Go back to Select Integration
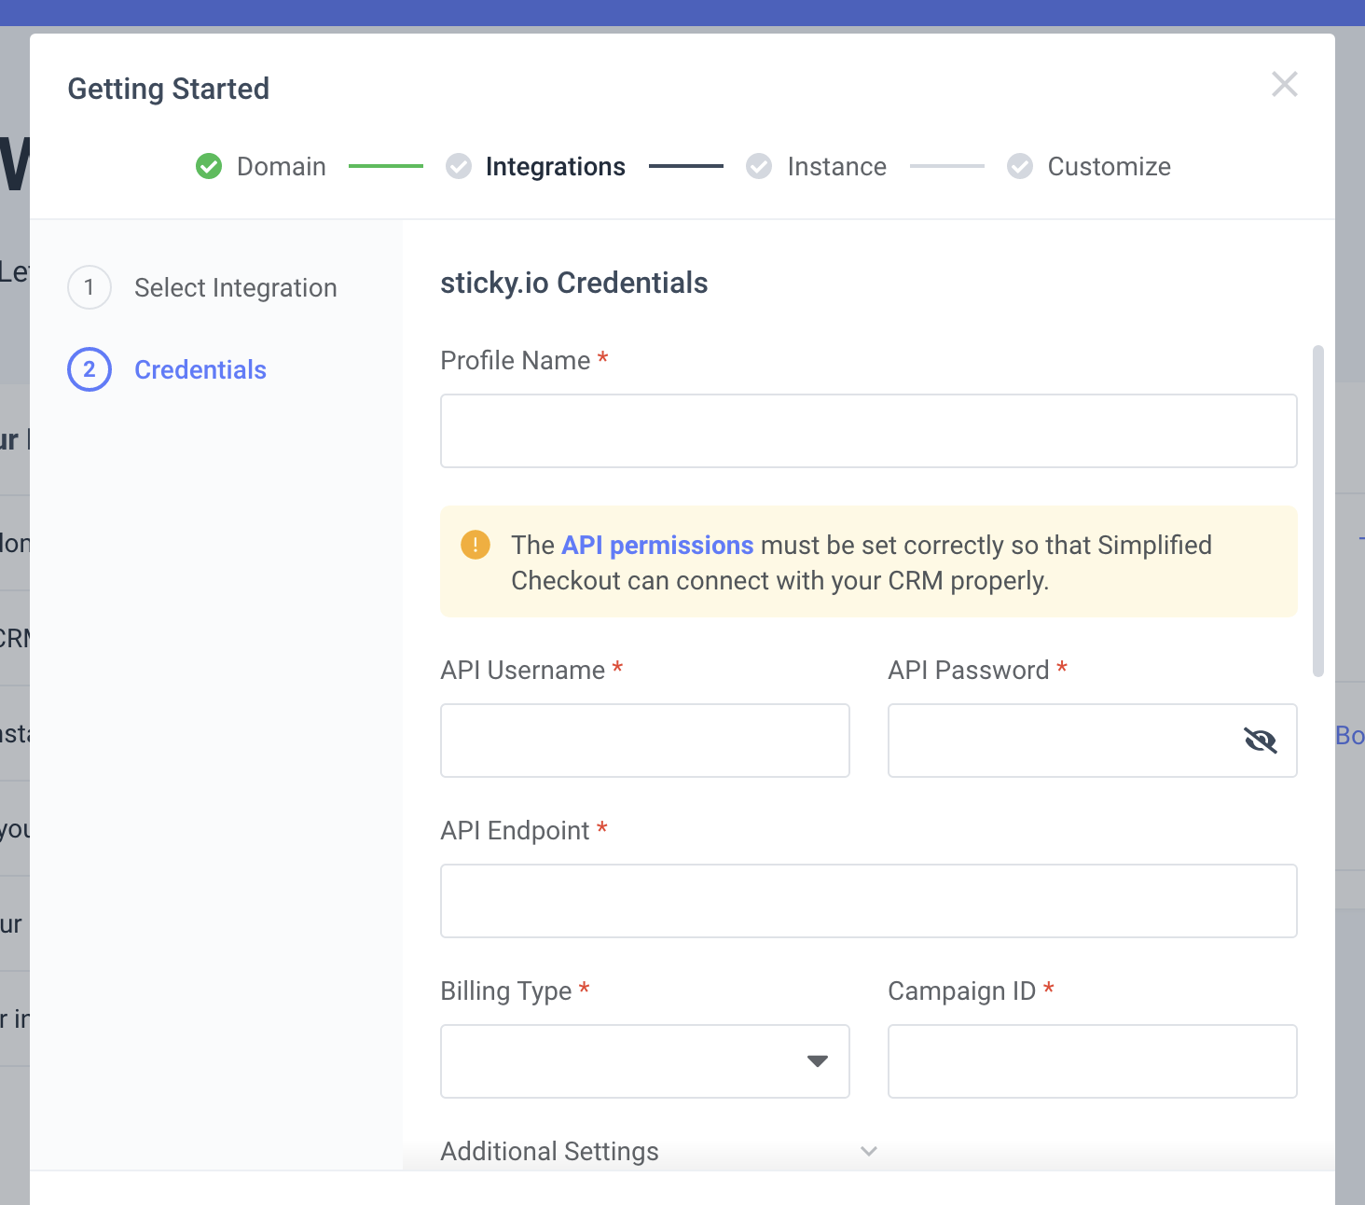Image resolution: width=1365 pixels, height=1205 pixels. point(236,287)
